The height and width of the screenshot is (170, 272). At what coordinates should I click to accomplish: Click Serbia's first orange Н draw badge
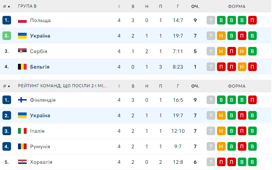click(221, 51)
